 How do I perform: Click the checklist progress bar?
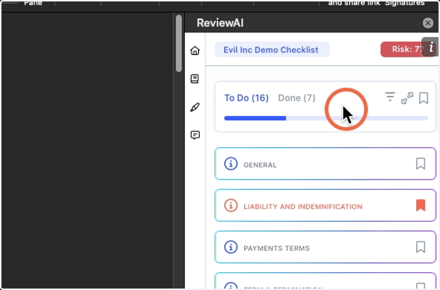point(326,118)
